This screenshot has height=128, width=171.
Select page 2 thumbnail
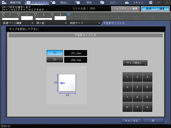27,18
